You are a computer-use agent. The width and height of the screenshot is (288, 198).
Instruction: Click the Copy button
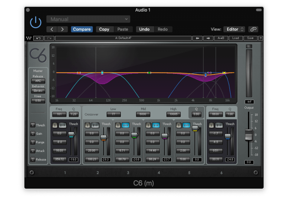[x=104, y=30]
